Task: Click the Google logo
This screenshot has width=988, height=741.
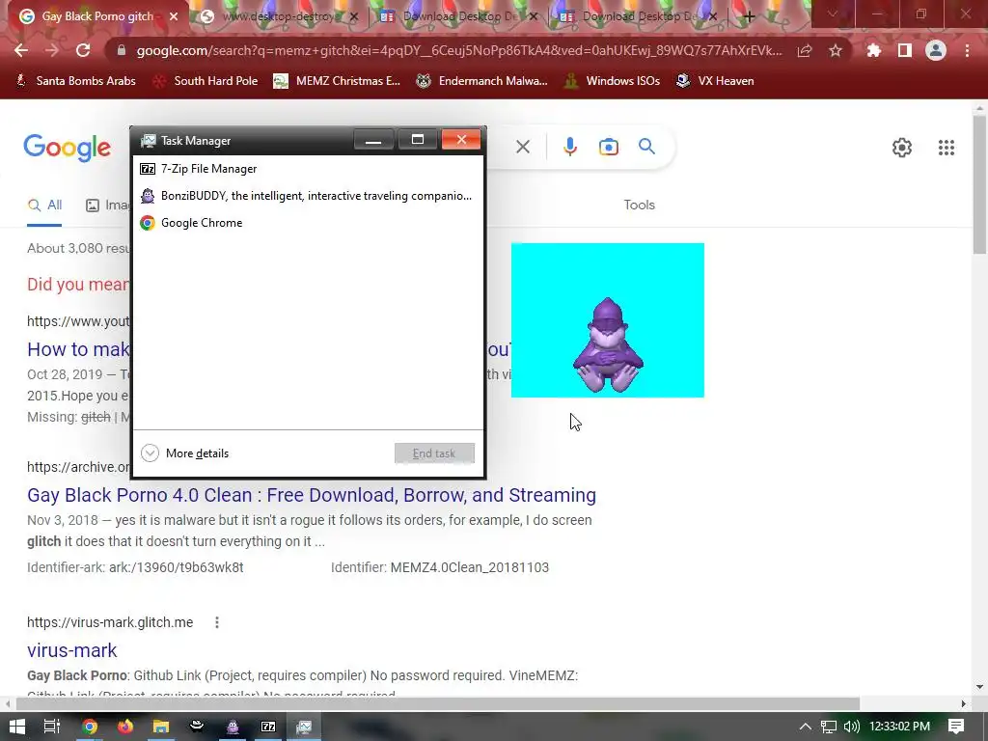Action: coord(67,148)
